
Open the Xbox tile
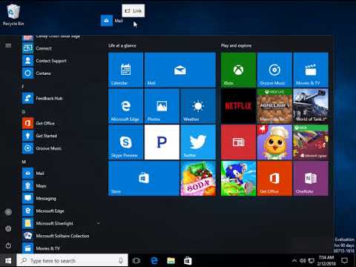tap(238, 70)
